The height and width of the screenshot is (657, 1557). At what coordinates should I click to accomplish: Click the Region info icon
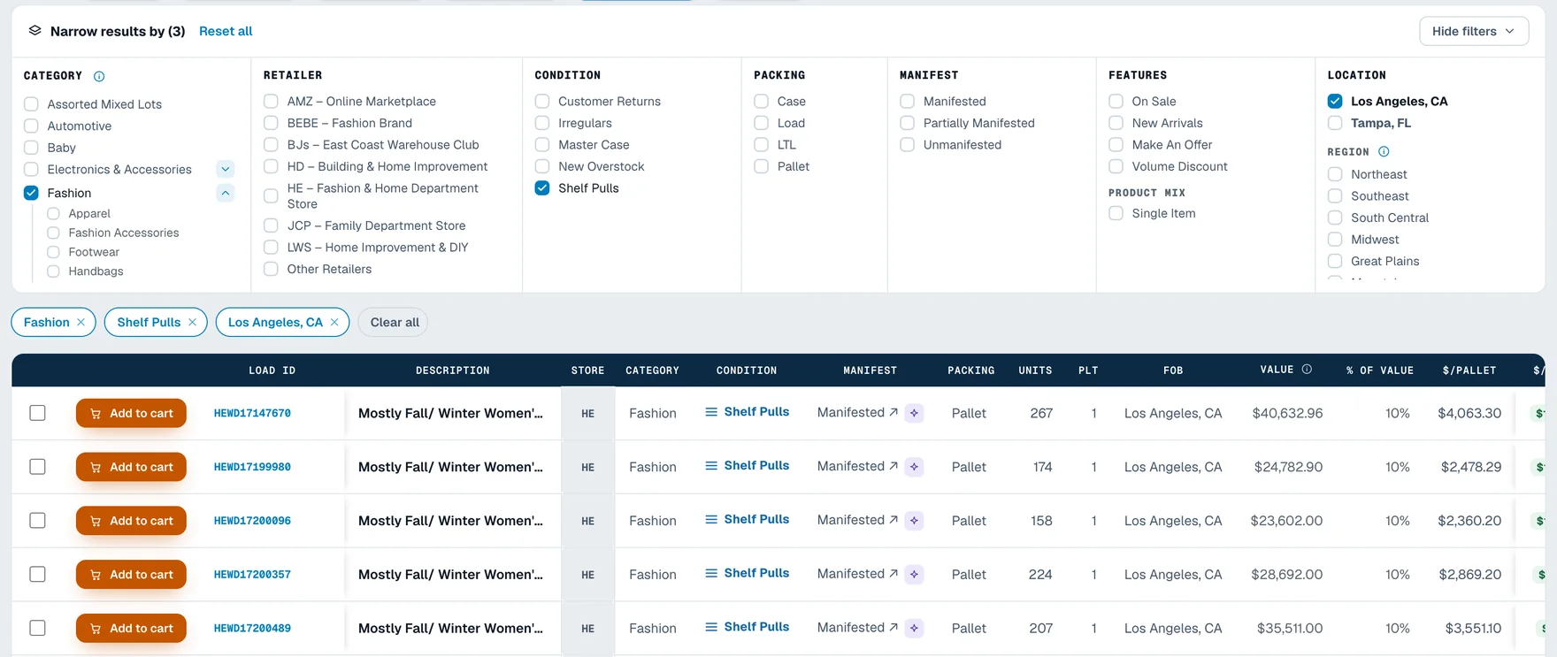pyautogui.click(x=1384, y=152)
